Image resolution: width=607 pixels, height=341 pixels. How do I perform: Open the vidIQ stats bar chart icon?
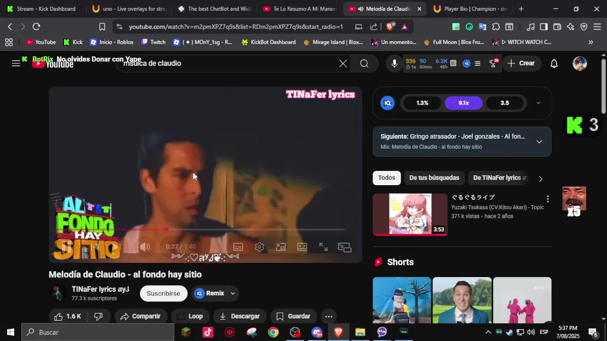pos(453,63)
